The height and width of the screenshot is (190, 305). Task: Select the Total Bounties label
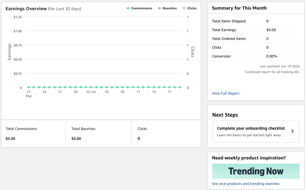tap(83, 129)
